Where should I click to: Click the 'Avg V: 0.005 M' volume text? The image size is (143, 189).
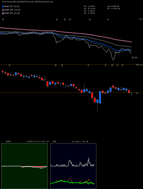pos(114,6)
